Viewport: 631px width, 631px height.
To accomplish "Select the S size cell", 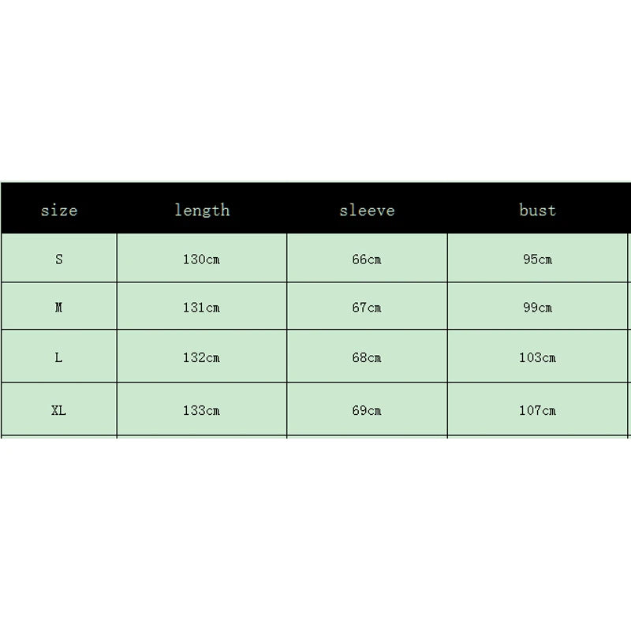I will pos(59,259).
